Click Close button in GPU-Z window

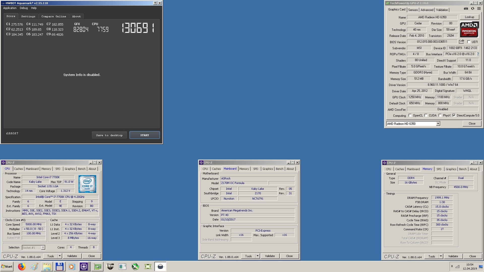click(472, 124)
